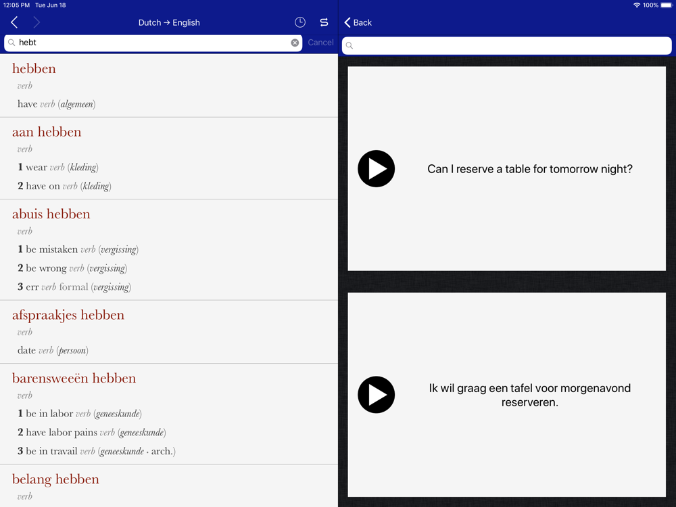The height and width of the screenshot is (507, 676).
Task: Select translation 'date verb (persoon)'
Action: 53,350
